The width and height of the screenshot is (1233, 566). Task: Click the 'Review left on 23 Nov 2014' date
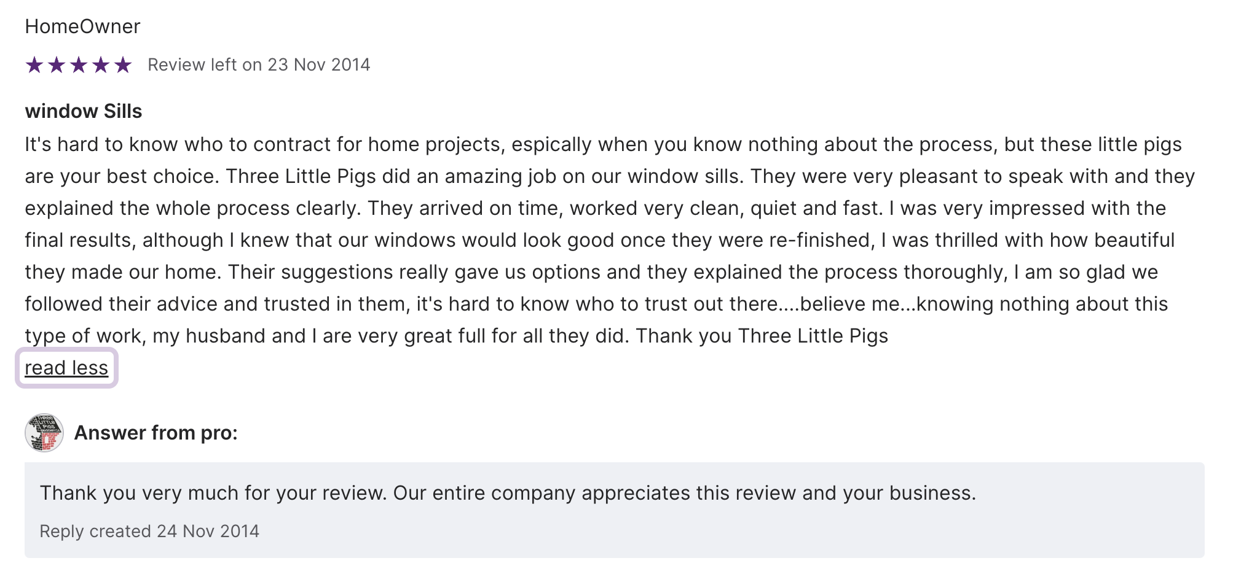click(x=259, y=64)
